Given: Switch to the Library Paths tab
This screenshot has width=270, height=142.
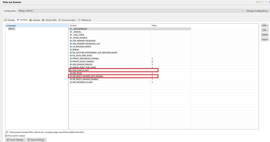Looking at the screenshot, I should [49, 20].
